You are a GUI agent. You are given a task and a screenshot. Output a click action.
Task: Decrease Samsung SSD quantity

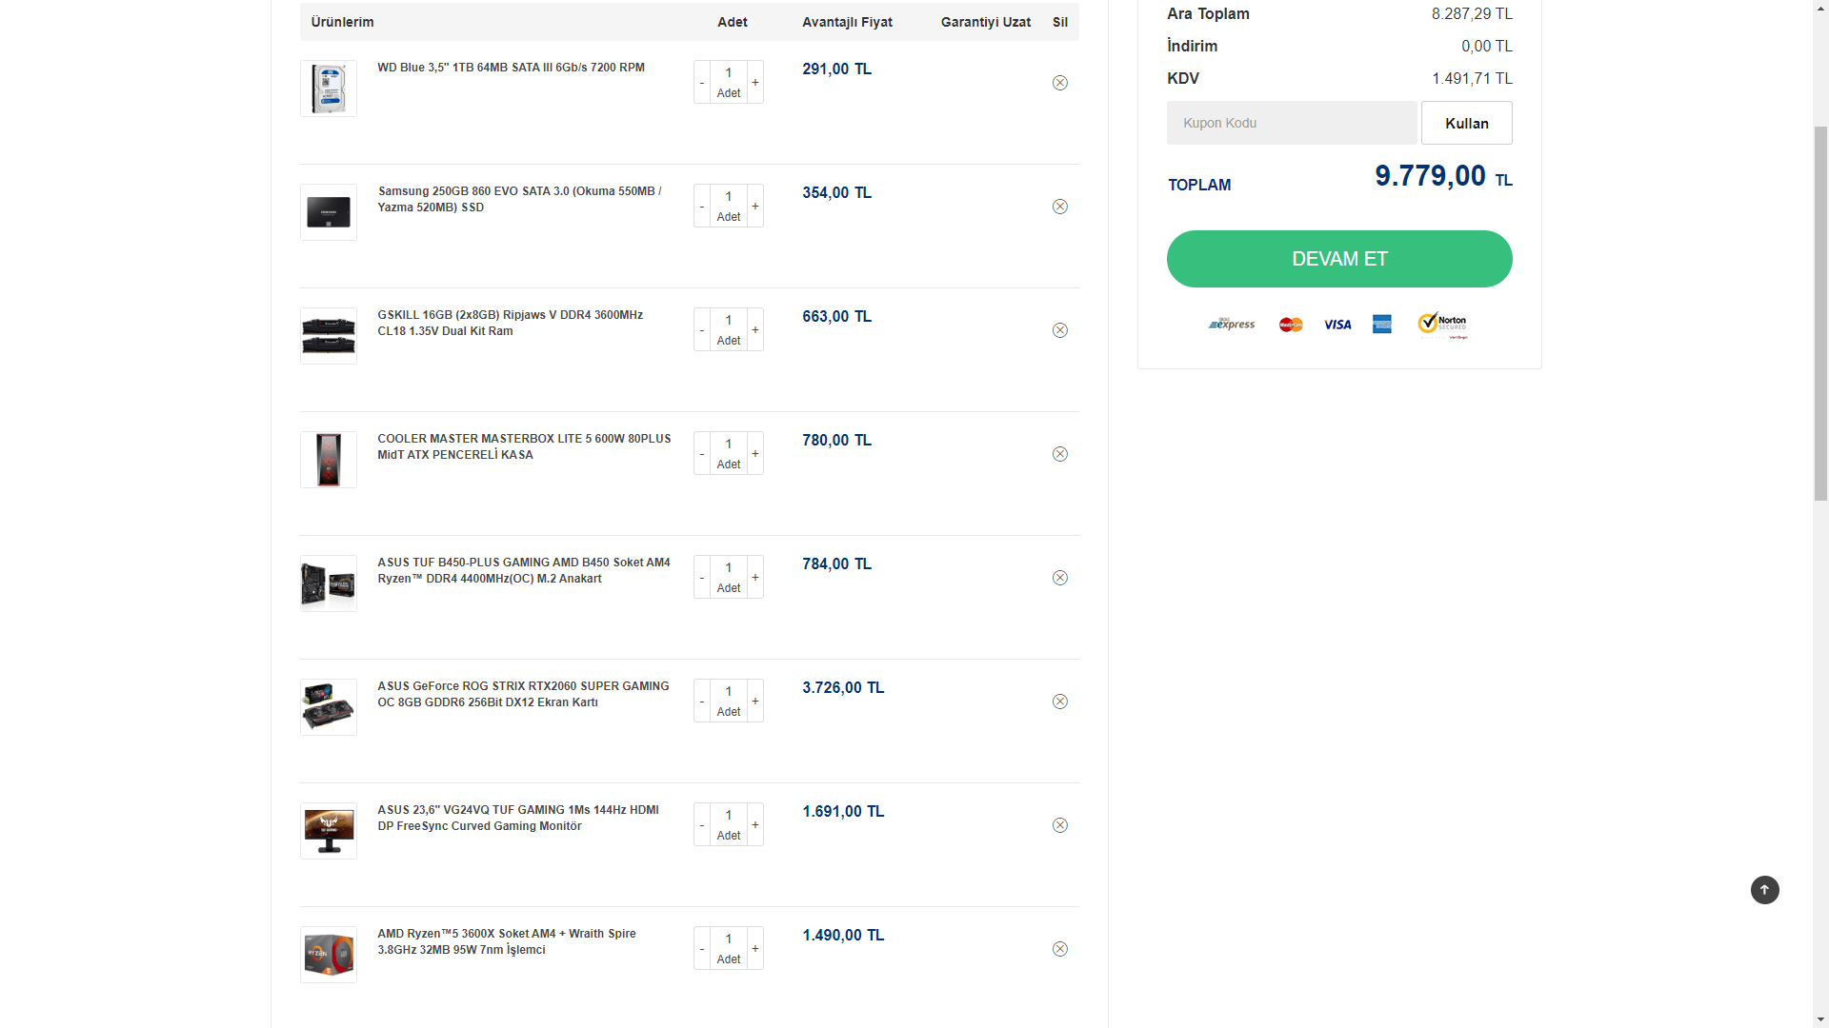(702, 207)
